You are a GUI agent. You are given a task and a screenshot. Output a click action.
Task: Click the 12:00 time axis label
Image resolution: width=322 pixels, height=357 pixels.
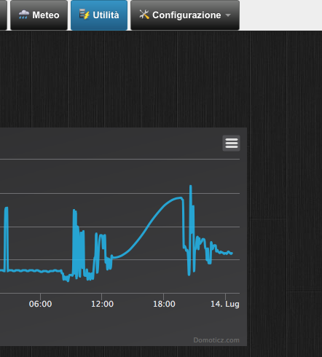102,304
